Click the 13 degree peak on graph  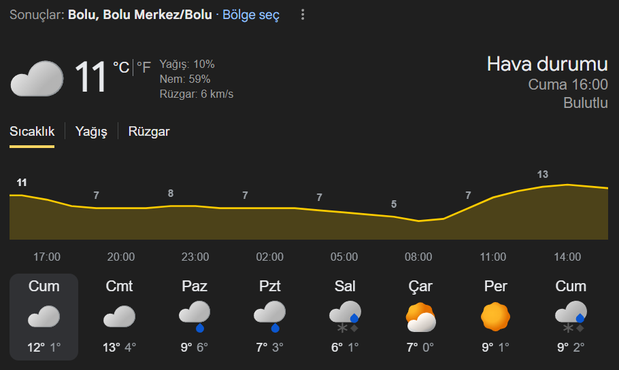point(542,175)
